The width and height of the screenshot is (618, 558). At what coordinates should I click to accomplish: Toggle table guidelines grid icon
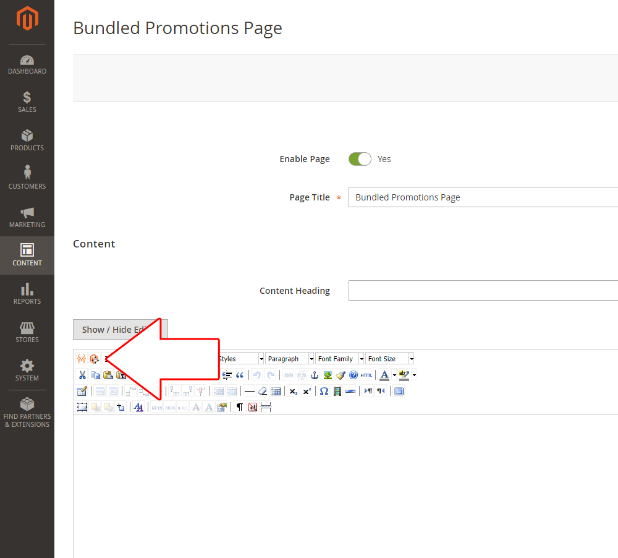coord(276,391)
